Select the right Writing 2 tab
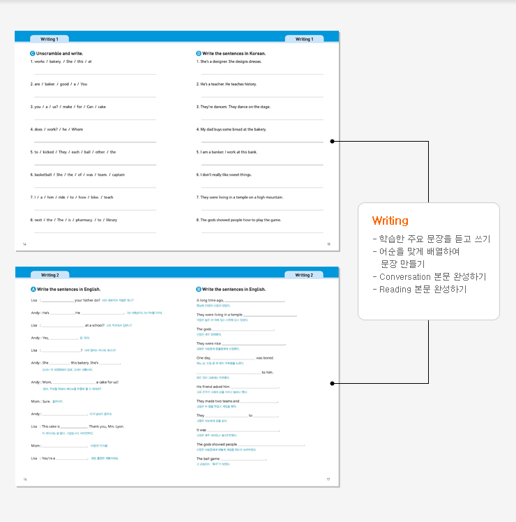This screenshot has width=516, height=522. click(304, 275)
